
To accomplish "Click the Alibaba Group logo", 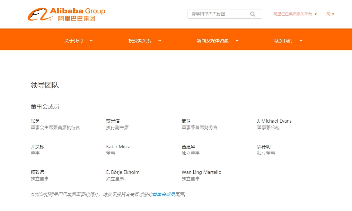I will [x=66, y=14].
